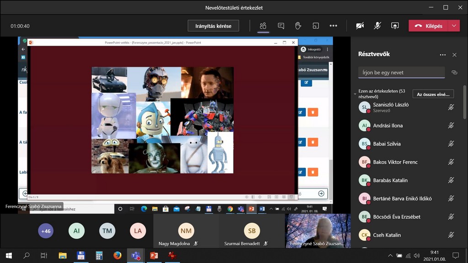Image resolution: width=468 pixels, height=263 pixels.
Task: Click the BE avatar of Böcsödi Éva Erzsébet
Action: (x=364, y=217)
